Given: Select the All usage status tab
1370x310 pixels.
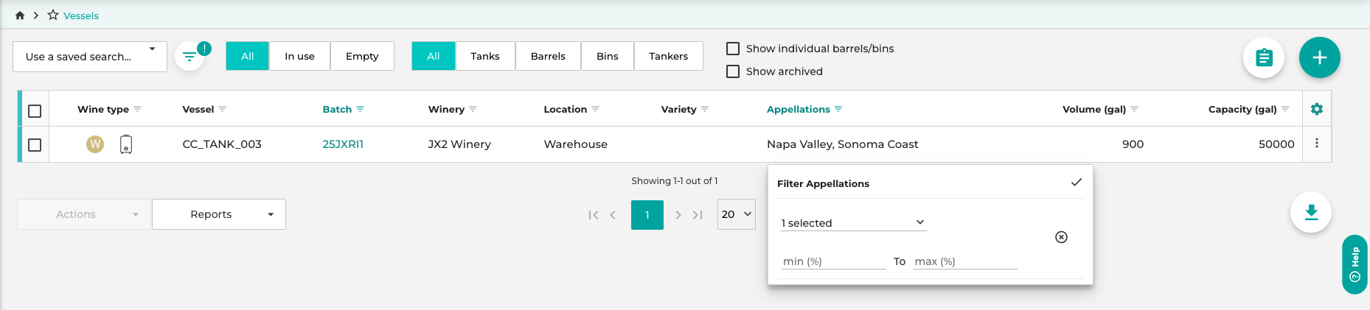Looking at the screenshot, I should 248,56.
